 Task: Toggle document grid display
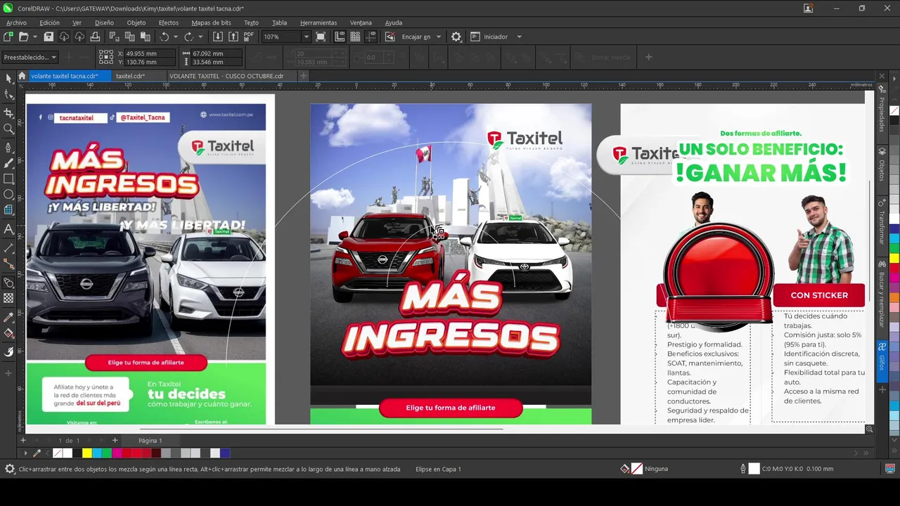coord(355,37)
